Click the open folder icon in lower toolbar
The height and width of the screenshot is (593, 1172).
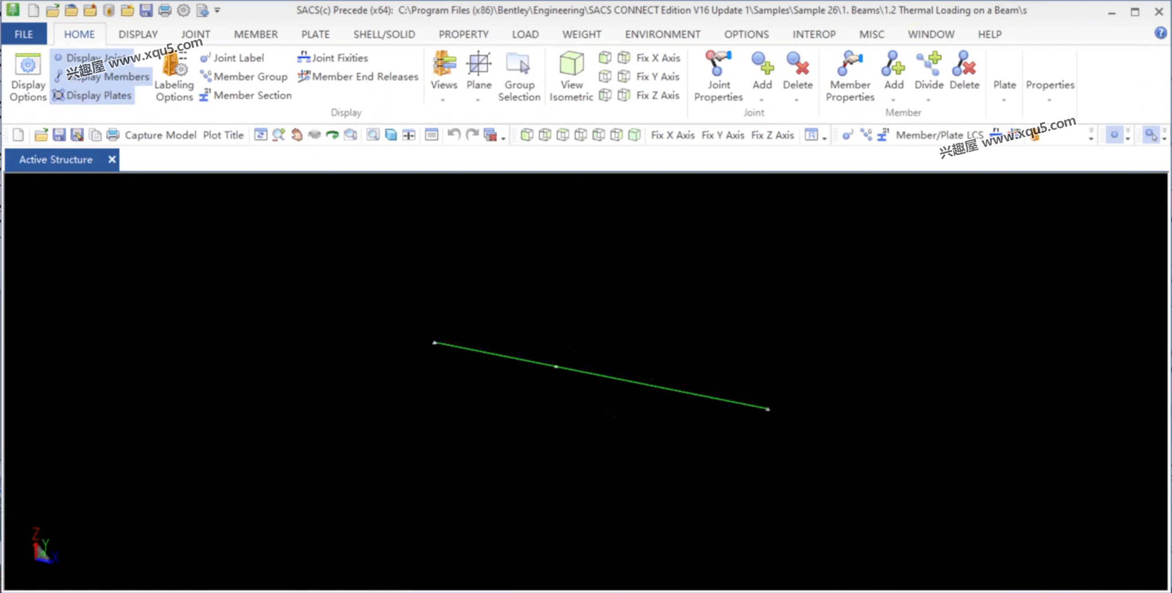pos(41,135)
